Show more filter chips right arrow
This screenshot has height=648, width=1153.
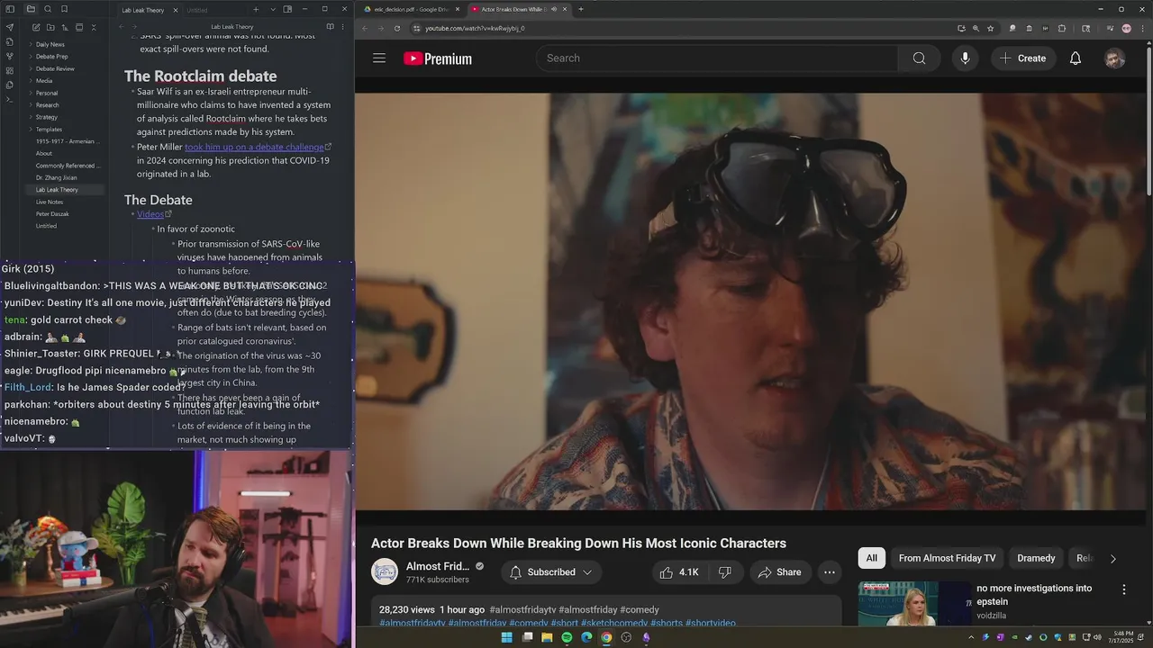[x=1112, y=559]
